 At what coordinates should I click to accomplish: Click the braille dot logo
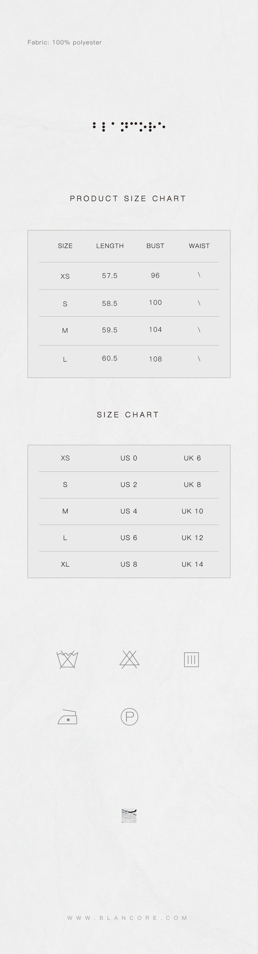(129, 126)
